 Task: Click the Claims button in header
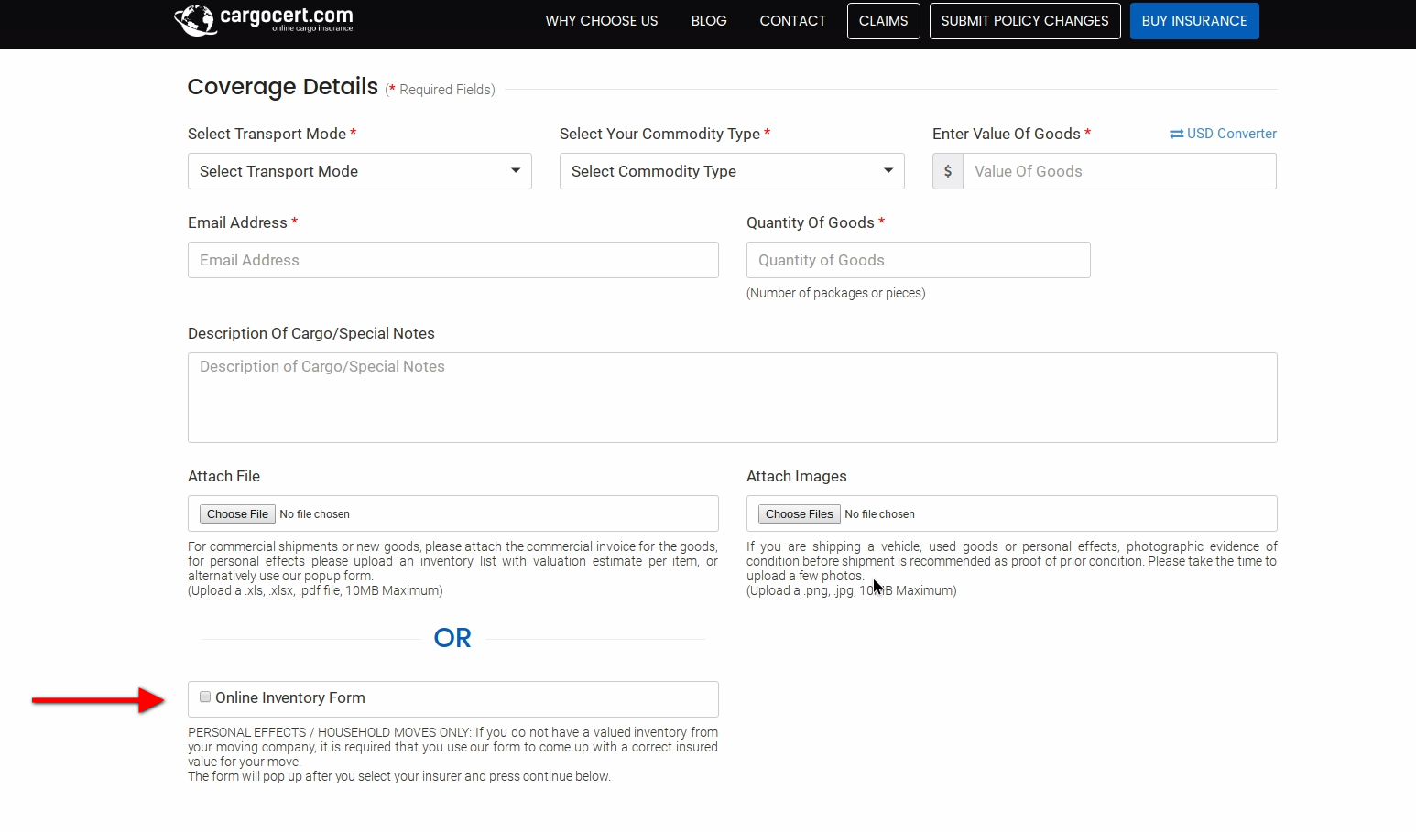pos(884,21)
